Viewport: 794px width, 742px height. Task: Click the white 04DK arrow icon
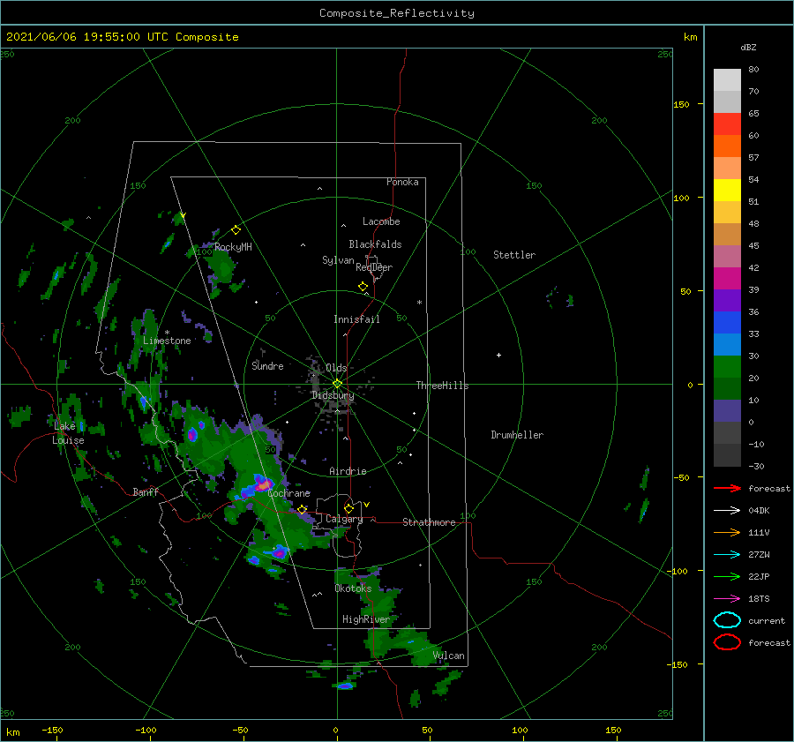(x=727, y=510)
